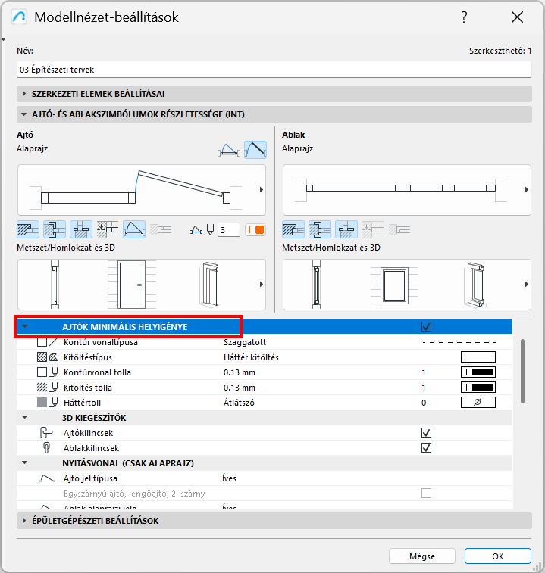Uncheck the Ablakkilincsek checkbox
The width and height of the screenshot is (545, 573).
tap(426, 447)
